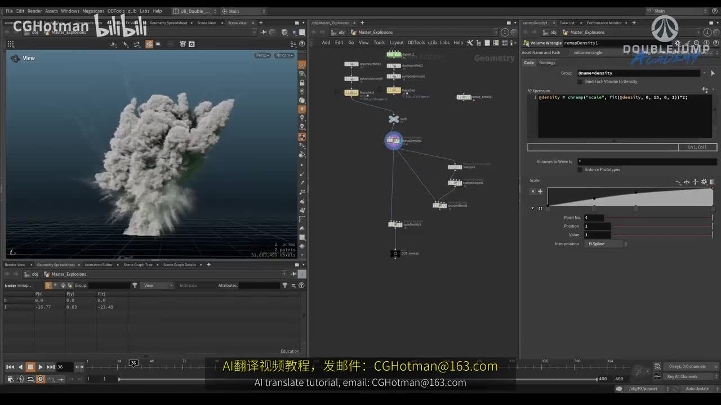Collapse the Scale ramp controls triangle

[533, 208]
